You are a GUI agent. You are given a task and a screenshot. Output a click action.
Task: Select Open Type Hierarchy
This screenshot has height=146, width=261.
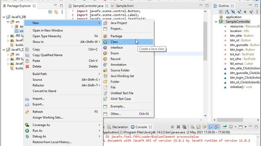pos(63,36)
